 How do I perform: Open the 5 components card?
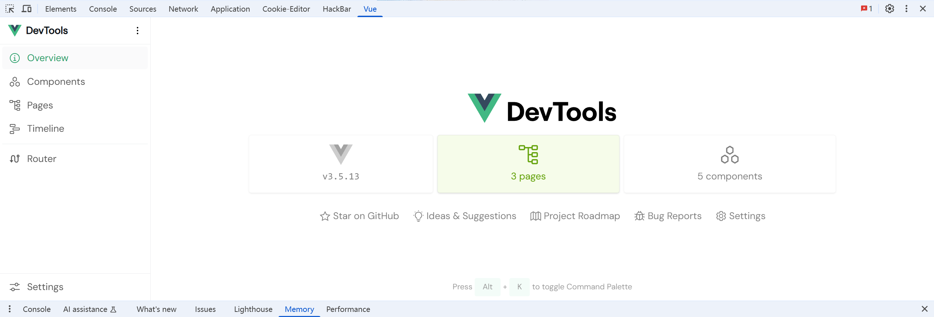[730, 164]
